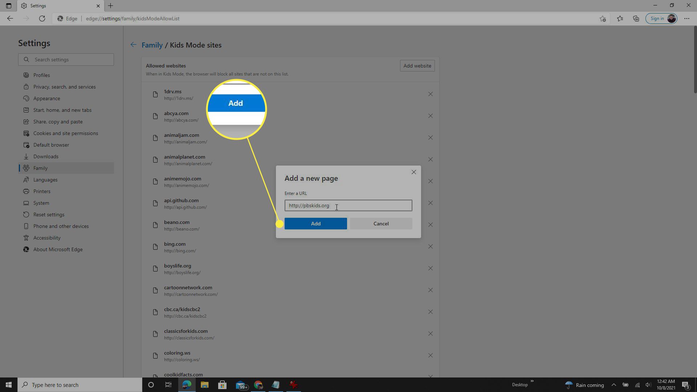This screenshot has width=697, height=392.
Task: Click the Refresh page button
Action: tap(42, 19)
